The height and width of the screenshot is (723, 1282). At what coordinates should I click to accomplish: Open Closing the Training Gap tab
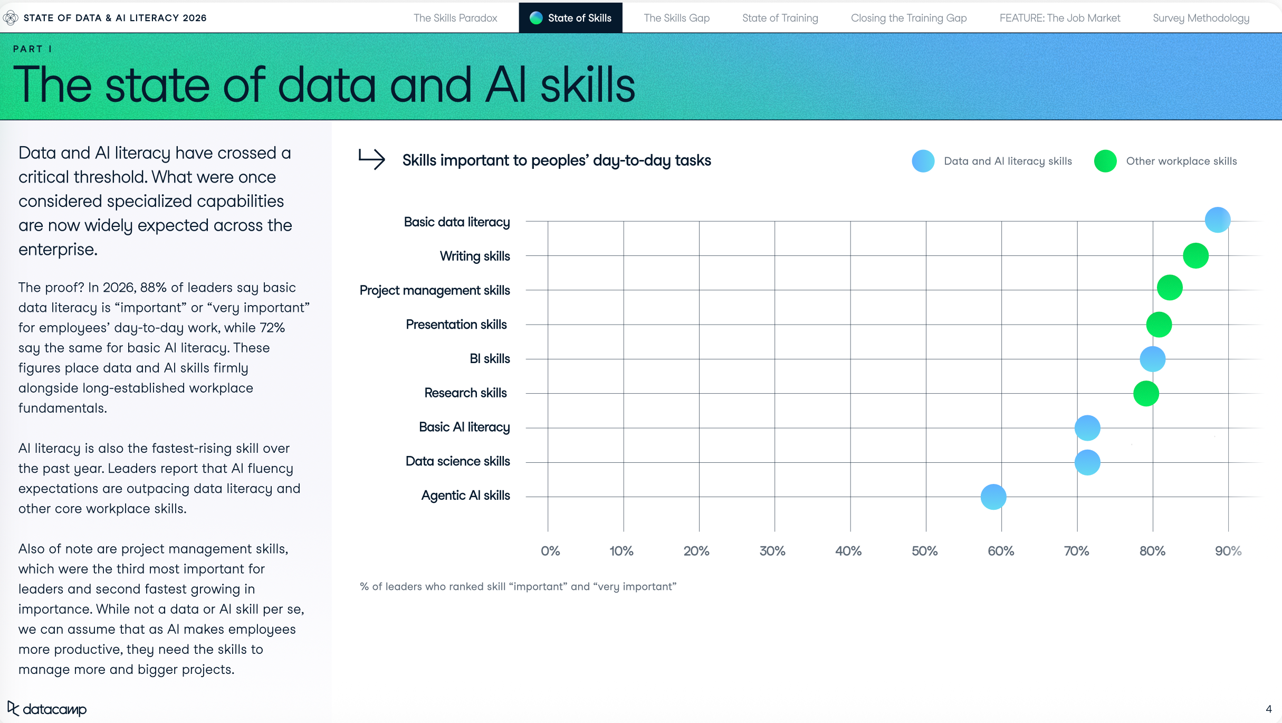(908, 18)
